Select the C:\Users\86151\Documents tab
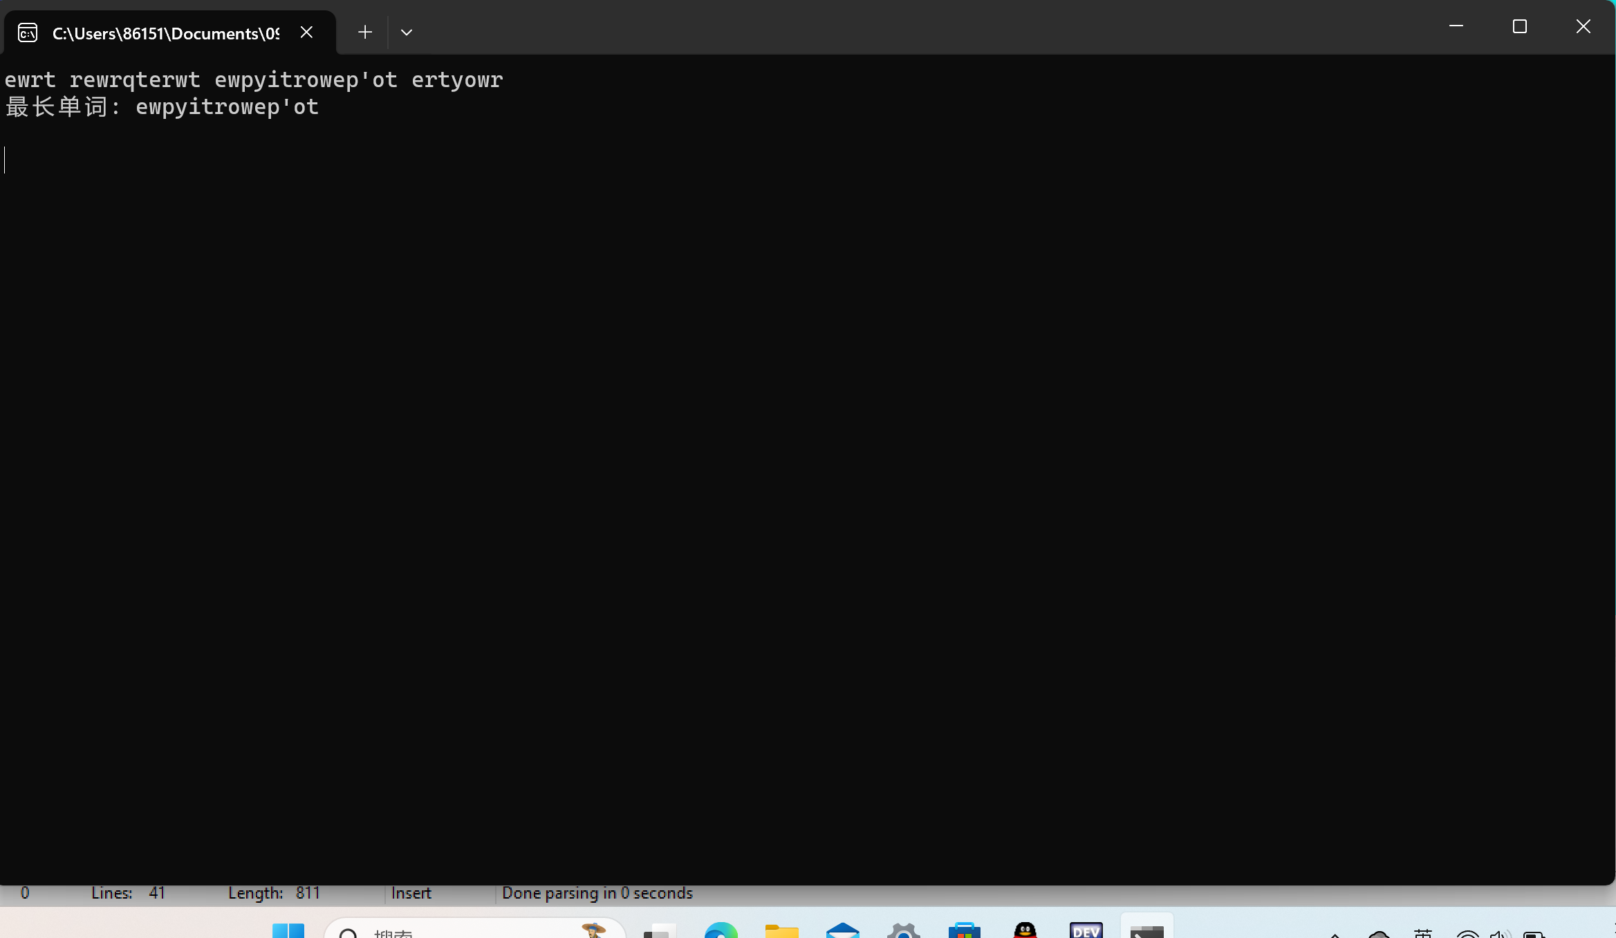This screenshot has height=938, width=1616. (x=166, y=33)
